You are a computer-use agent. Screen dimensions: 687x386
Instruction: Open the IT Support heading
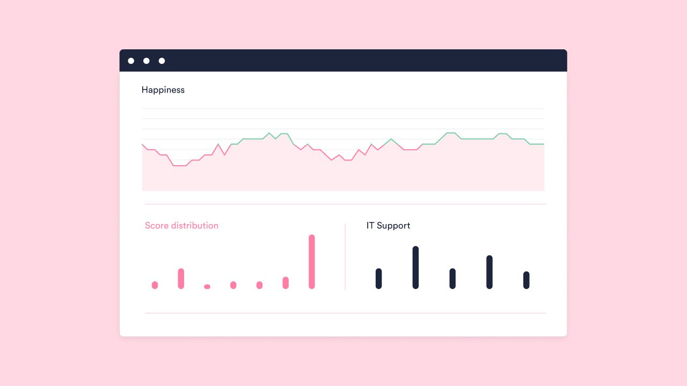[x=388, y=226]
